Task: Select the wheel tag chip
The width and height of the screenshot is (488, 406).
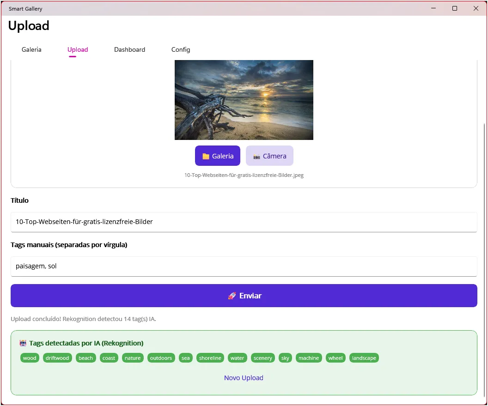Action: tap(335, 358)
